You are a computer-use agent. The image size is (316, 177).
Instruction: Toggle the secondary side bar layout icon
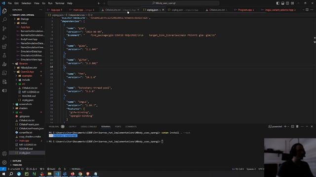click(287, 3)
